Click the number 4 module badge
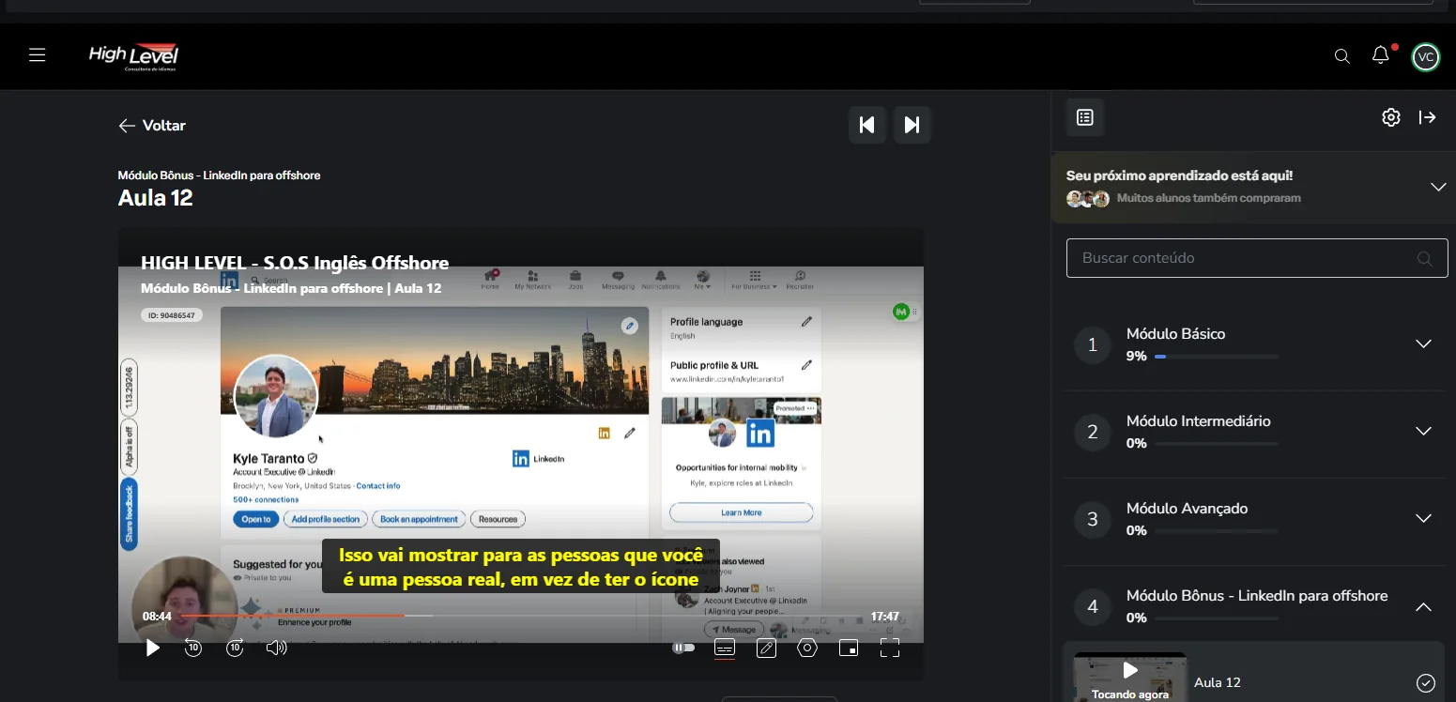This screenshot has height=702, width=1456. click(x=1093, y=607)
